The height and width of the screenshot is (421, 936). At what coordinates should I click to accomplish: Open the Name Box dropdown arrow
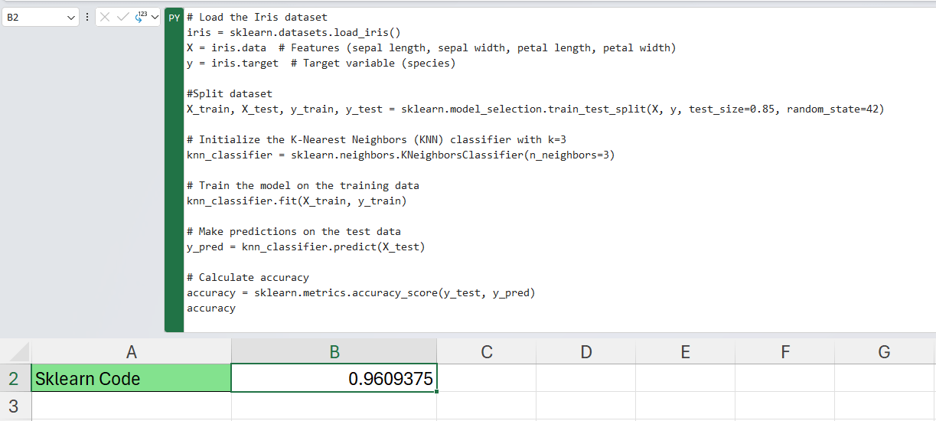[x=71, y=17]
